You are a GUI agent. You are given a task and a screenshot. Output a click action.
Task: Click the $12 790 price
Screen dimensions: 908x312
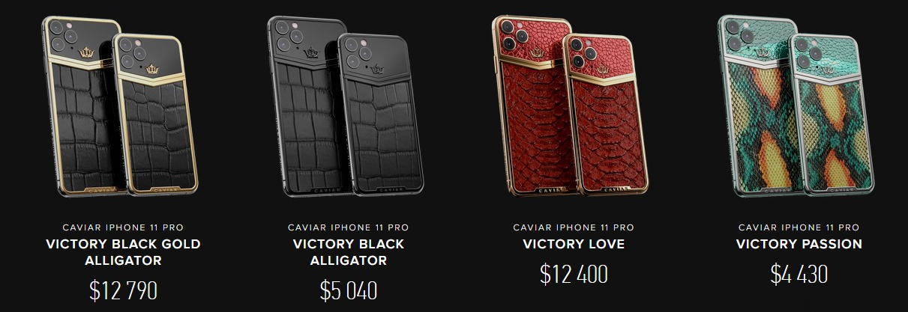click(x=123, y=290)
